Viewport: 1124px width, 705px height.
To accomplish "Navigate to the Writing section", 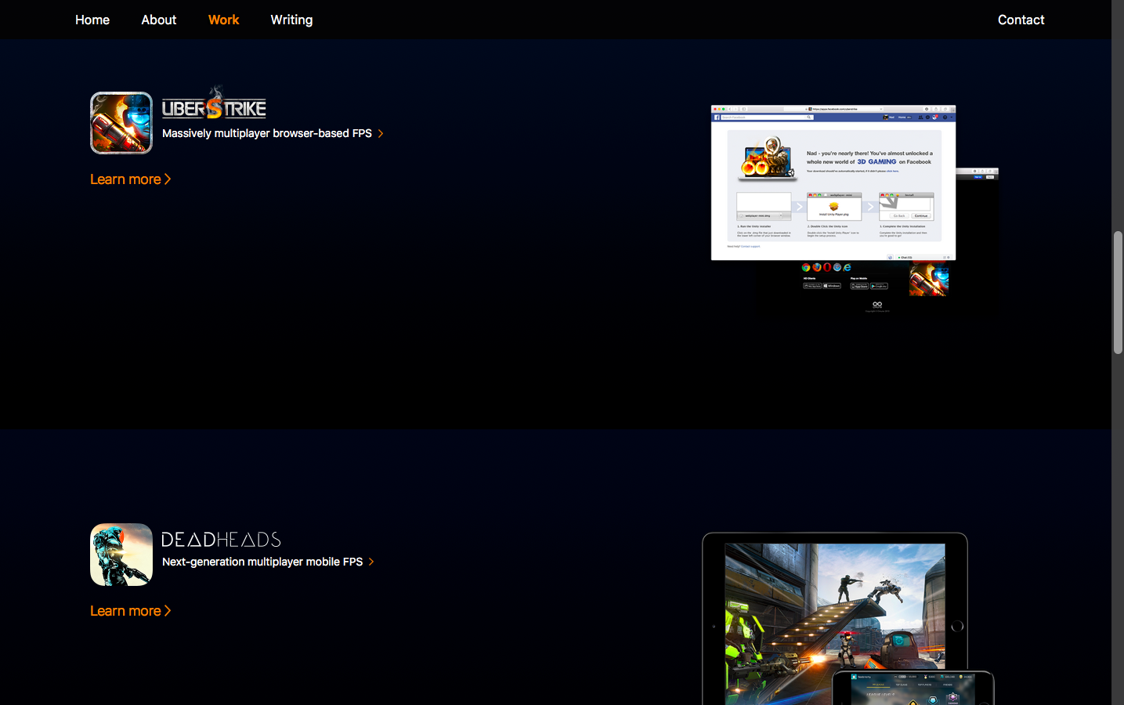I will pyautogui.click(x=291, y=20).
